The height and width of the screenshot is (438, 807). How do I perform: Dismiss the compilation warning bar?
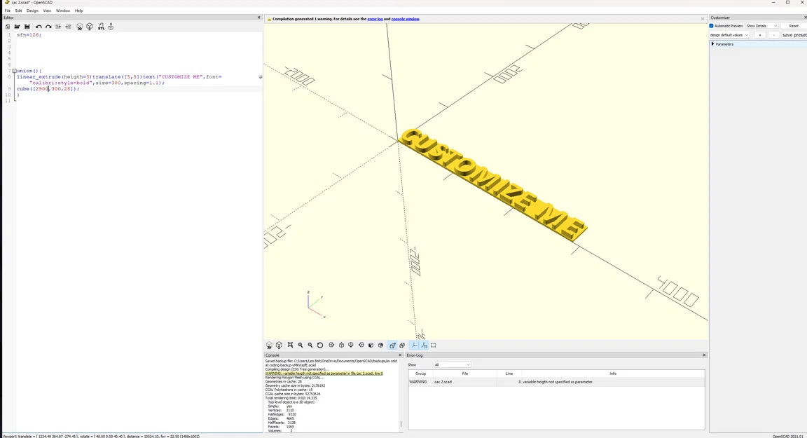(x=703, y=19)
